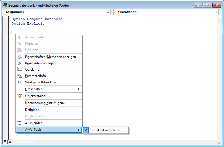Screen dimensions: 224x147
Task: Open the (Allgemein) object dropdown
Action: click(x=108, y=12)
